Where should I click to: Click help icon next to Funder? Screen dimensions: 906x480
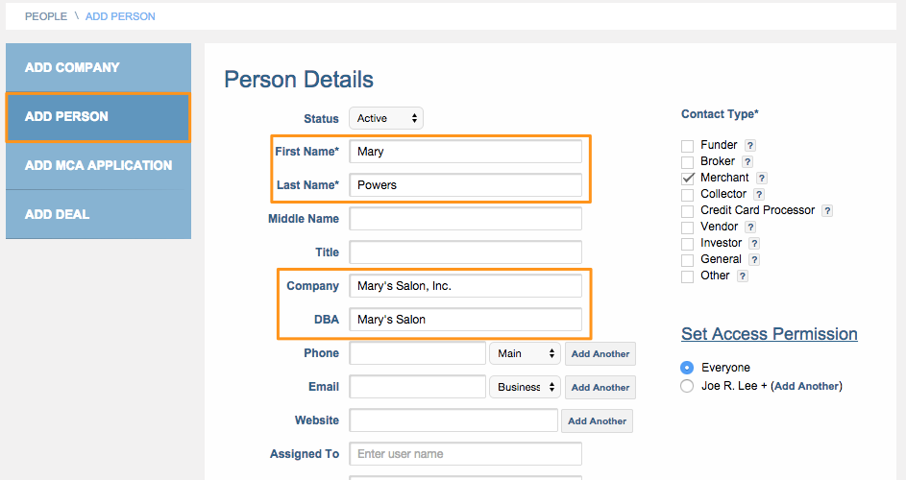pos(750,146)
